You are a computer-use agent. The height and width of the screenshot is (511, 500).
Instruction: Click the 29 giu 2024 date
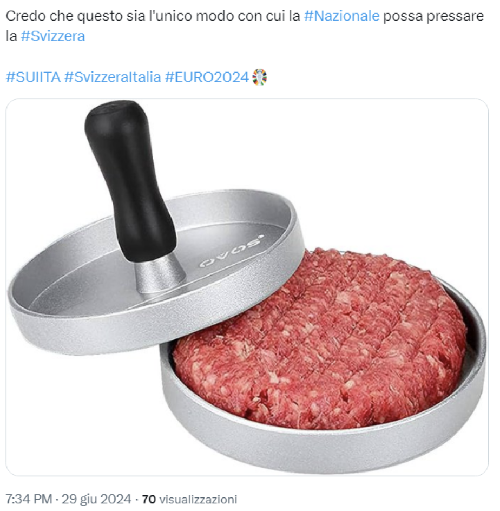pos(96,499)
